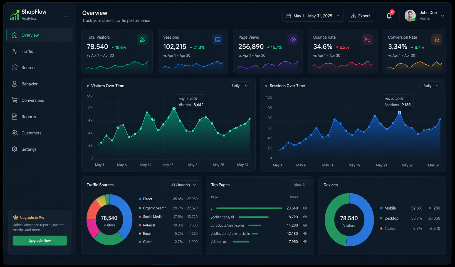The image size is (455, 267).
Task: Open Reports from the sidebar
Action: pos(39,117)
